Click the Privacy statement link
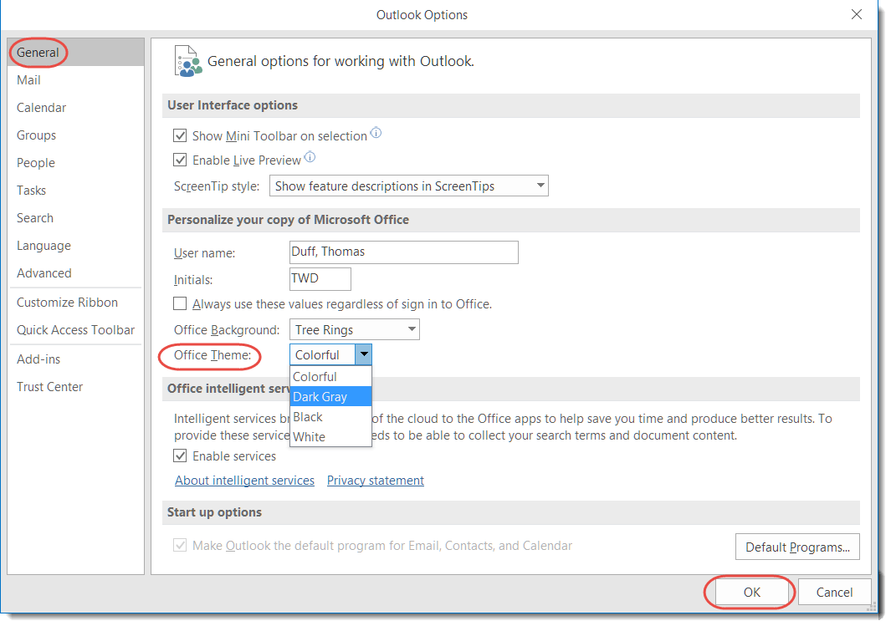Image resolution: width=891 pixels, height=626 pixels. click(x=375, y=481)
